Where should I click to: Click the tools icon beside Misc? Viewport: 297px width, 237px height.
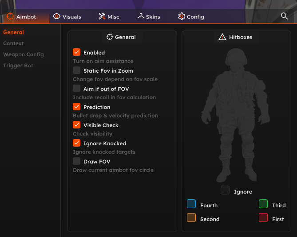click(102, 16)
